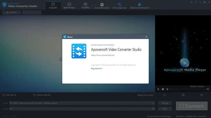Screen dimensions: 211x118
Task: Open the snapshot folder icon under the player
Action: click(202, 95)
